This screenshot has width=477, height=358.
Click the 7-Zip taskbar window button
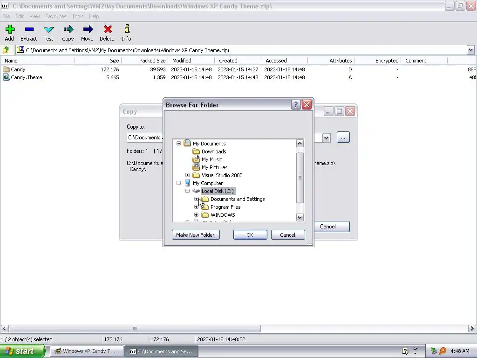tap(162, 351)
